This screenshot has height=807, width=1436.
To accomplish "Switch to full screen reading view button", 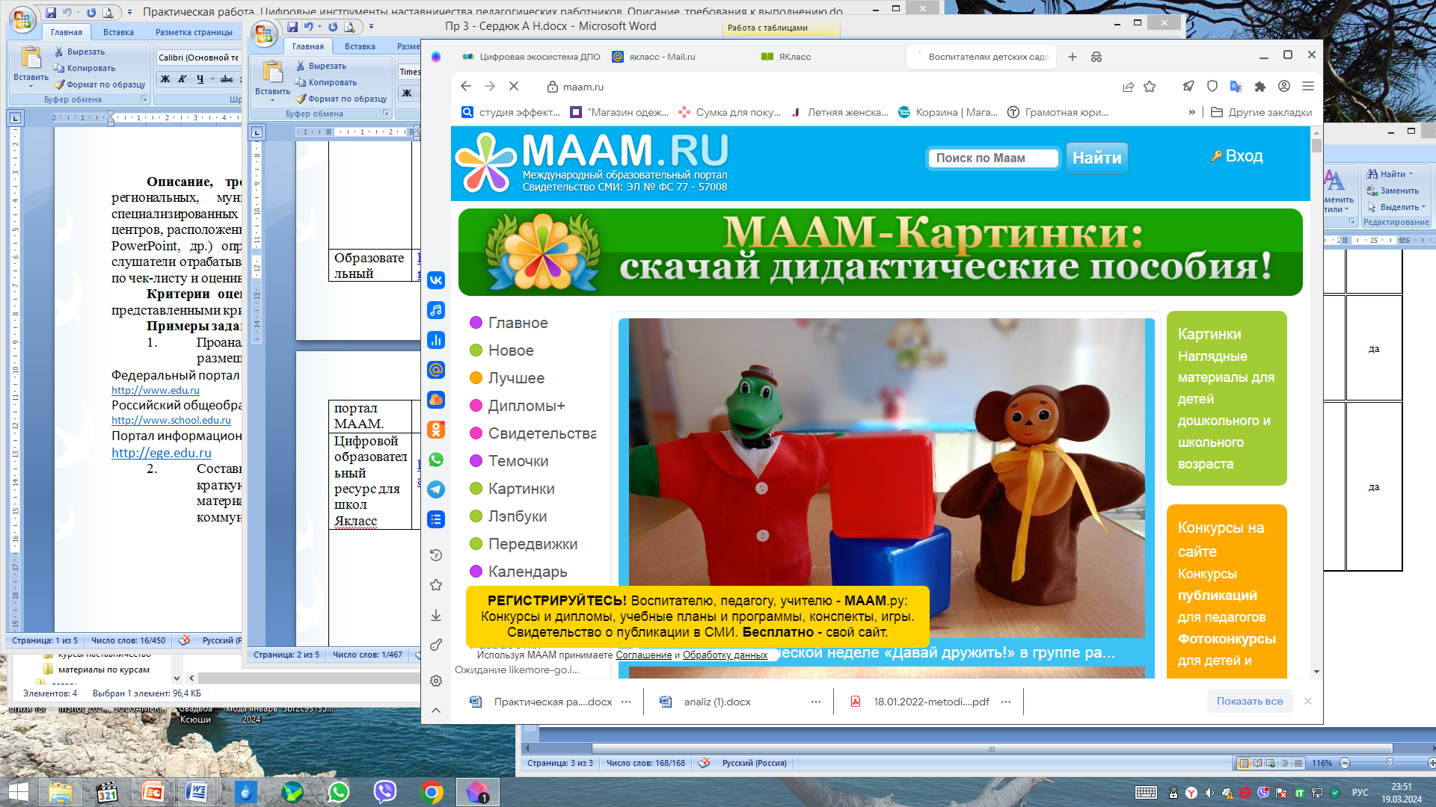I will (1257, 763).
